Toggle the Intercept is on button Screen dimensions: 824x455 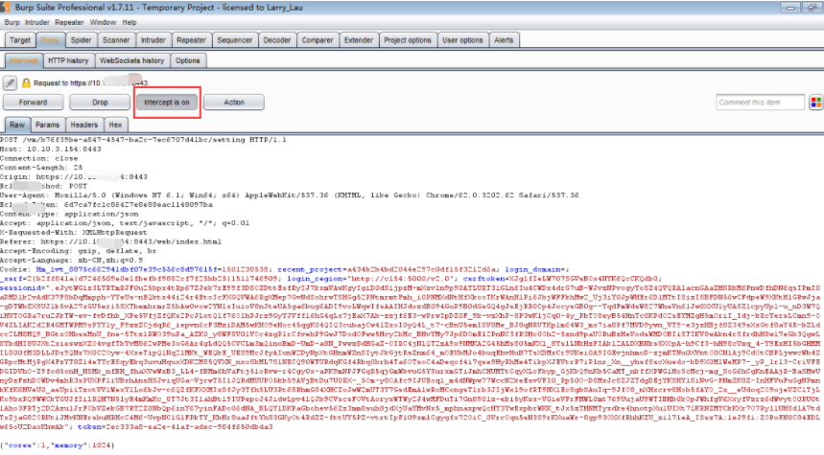tap(167, 102)
